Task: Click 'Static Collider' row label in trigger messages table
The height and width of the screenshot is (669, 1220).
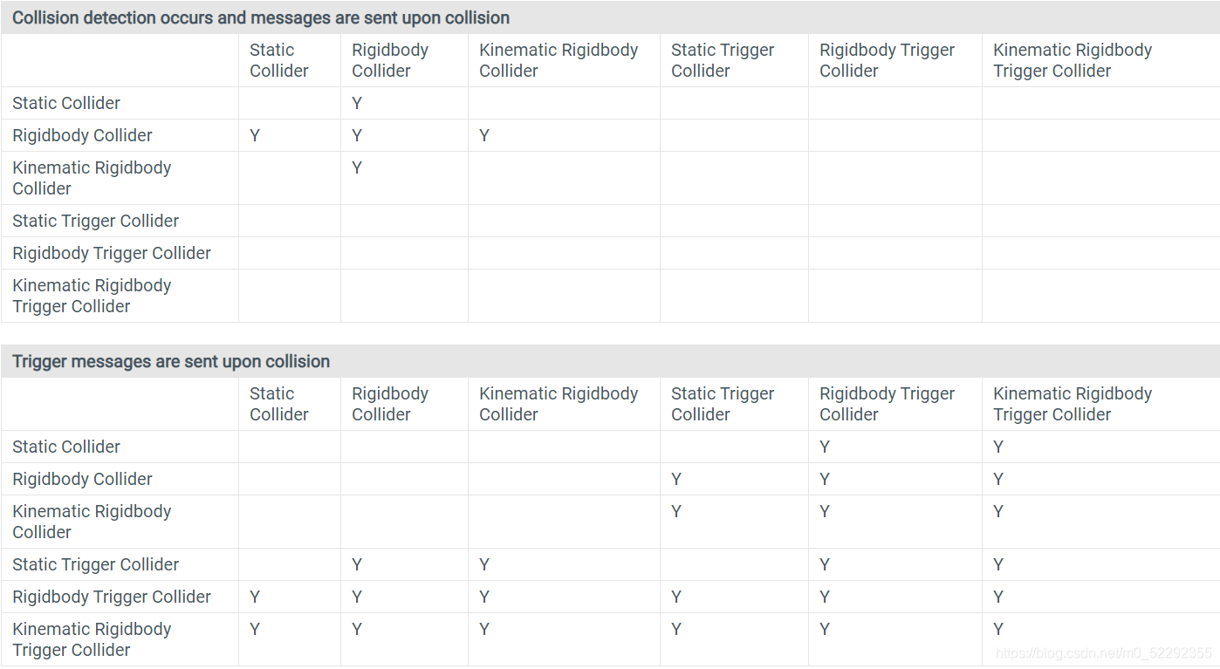Action: click(x=66, y=447)
